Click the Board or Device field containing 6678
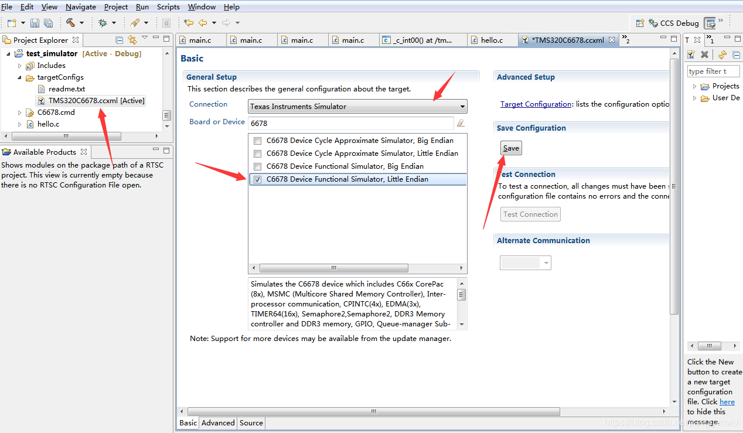The width and height of the screenshot is (743, 433). (350, 123)
